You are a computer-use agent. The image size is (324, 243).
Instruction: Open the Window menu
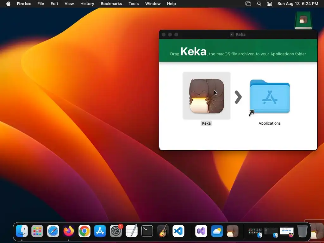tap(153, 4)
